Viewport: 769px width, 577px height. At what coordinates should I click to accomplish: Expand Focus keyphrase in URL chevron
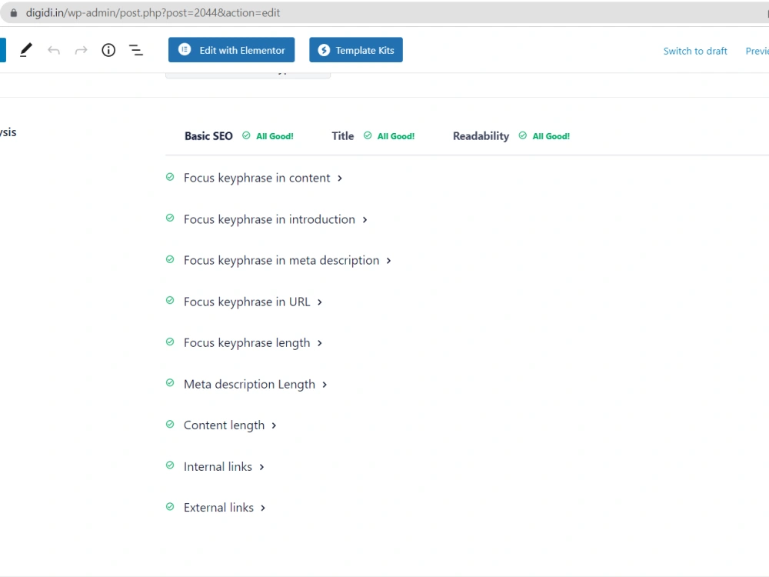click(x=319, y=302)
